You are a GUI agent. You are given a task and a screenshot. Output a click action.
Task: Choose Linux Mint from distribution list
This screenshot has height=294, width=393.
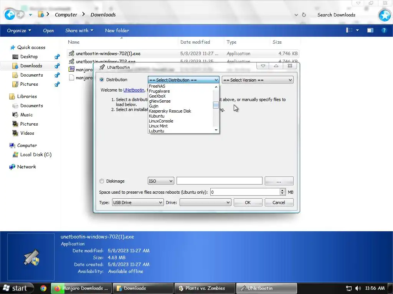[x=158, y=126]
